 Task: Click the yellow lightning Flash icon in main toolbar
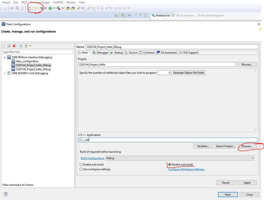coord(35,8)
